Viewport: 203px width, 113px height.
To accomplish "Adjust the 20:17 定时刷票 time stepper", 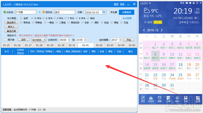I will 121,40.
